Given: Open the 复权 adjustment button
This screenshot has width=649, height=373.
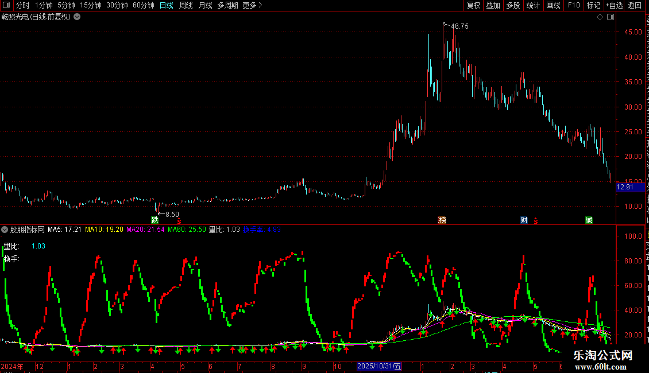Looking at the screenshot, I should pyautogui.click(x=473, y=5).
